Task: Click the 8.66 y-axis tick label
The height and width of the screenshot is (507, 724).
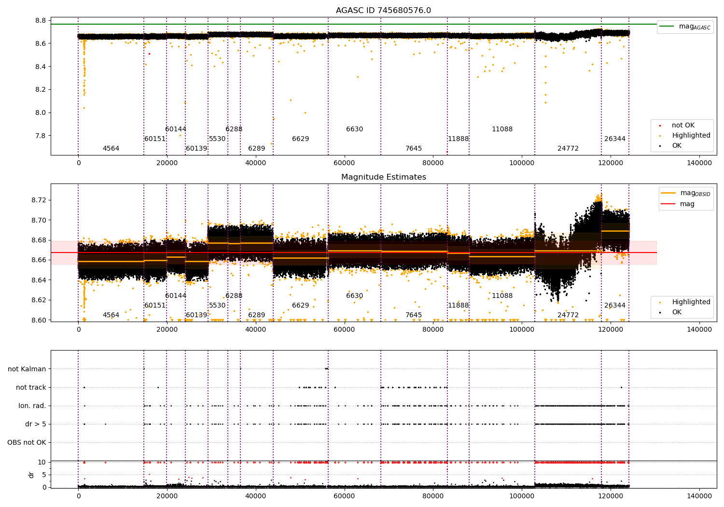Action: coord(39,260)
